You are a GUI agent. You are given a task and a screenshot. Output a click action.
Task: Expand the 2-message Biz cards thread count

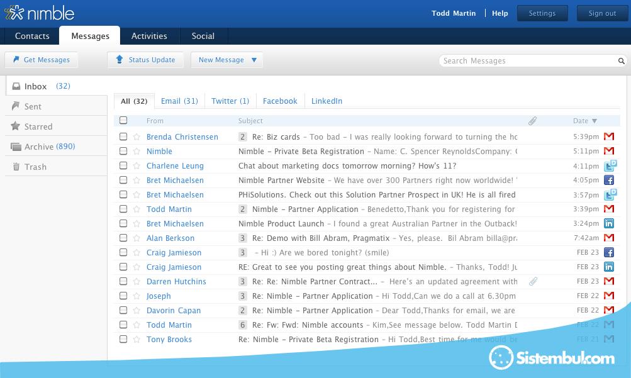click(242, 136)
